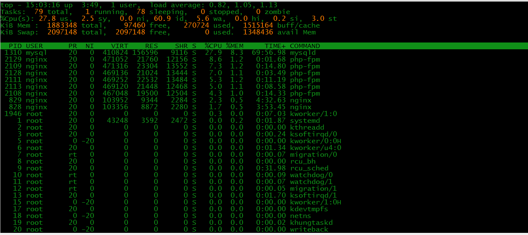This screenshot has height=235, width=528.
Task: Click the kworker/0:0H command name
Action: coord(315,141)
